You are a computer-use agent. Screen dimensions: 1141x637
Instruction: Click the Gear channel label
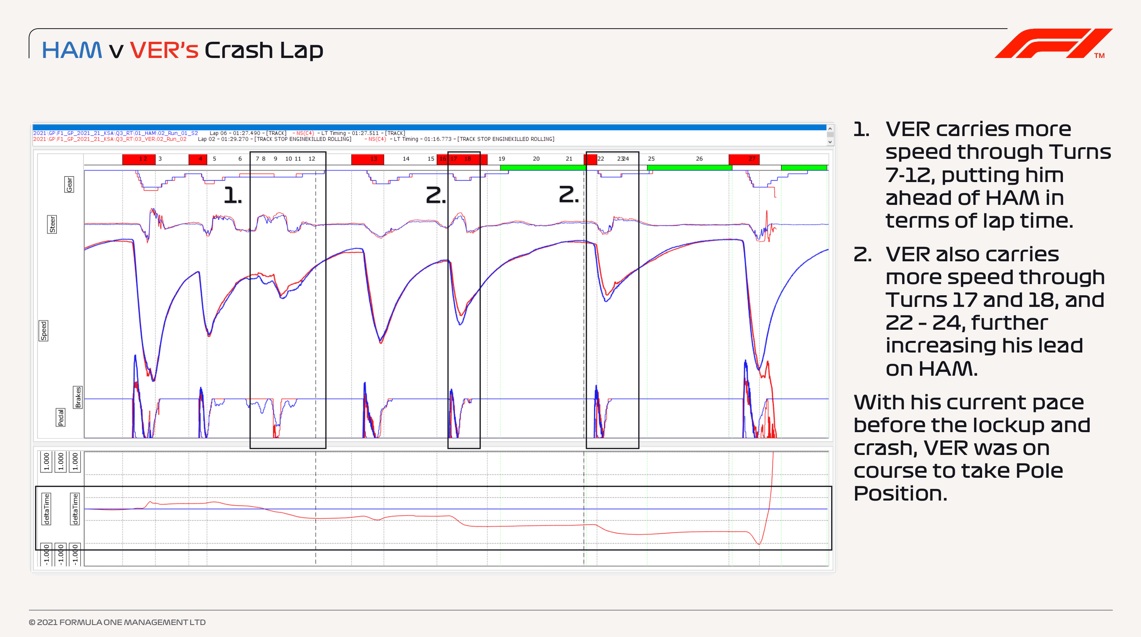(69, 184)
